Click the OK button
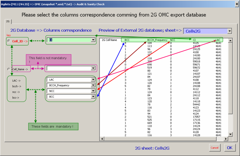The height and width of the screenshot is (156, 240). [x=230, y=148]
